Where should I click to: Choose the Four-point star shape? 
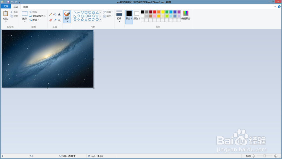79,19
